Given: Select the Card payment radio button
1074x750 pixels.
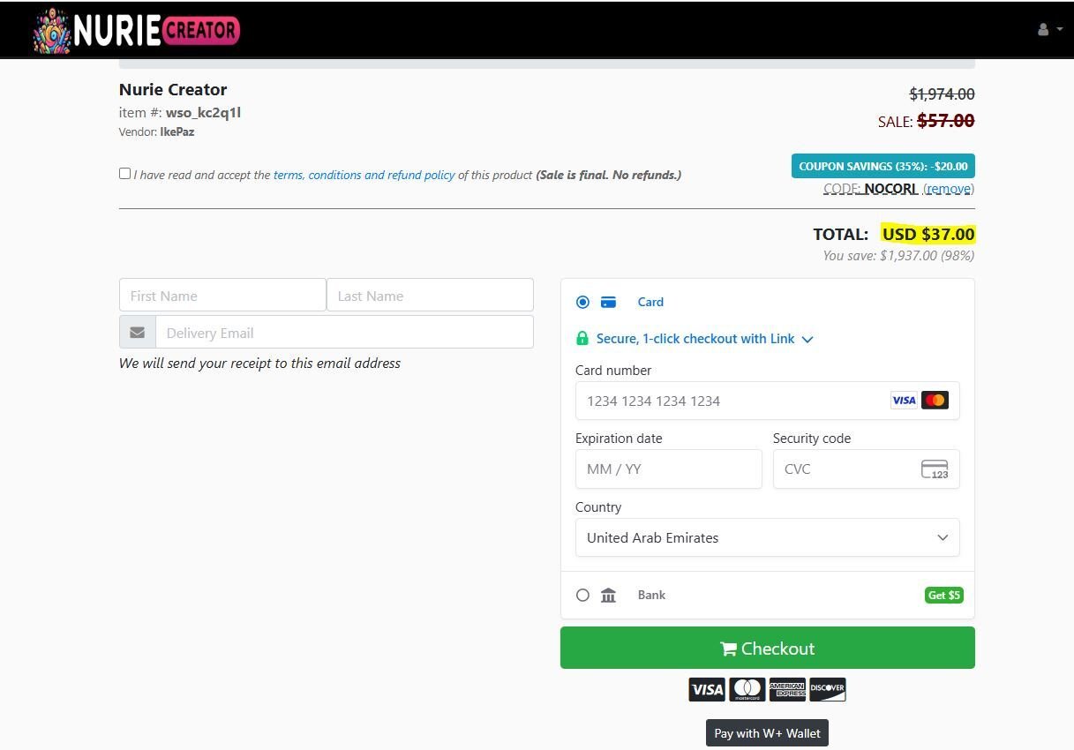Looking at the screenshot, I should [582, 302].
